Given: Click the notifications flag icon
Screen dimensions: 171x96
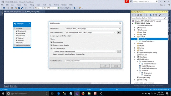Looking at the screenshot, I should (x=127, y=2).
